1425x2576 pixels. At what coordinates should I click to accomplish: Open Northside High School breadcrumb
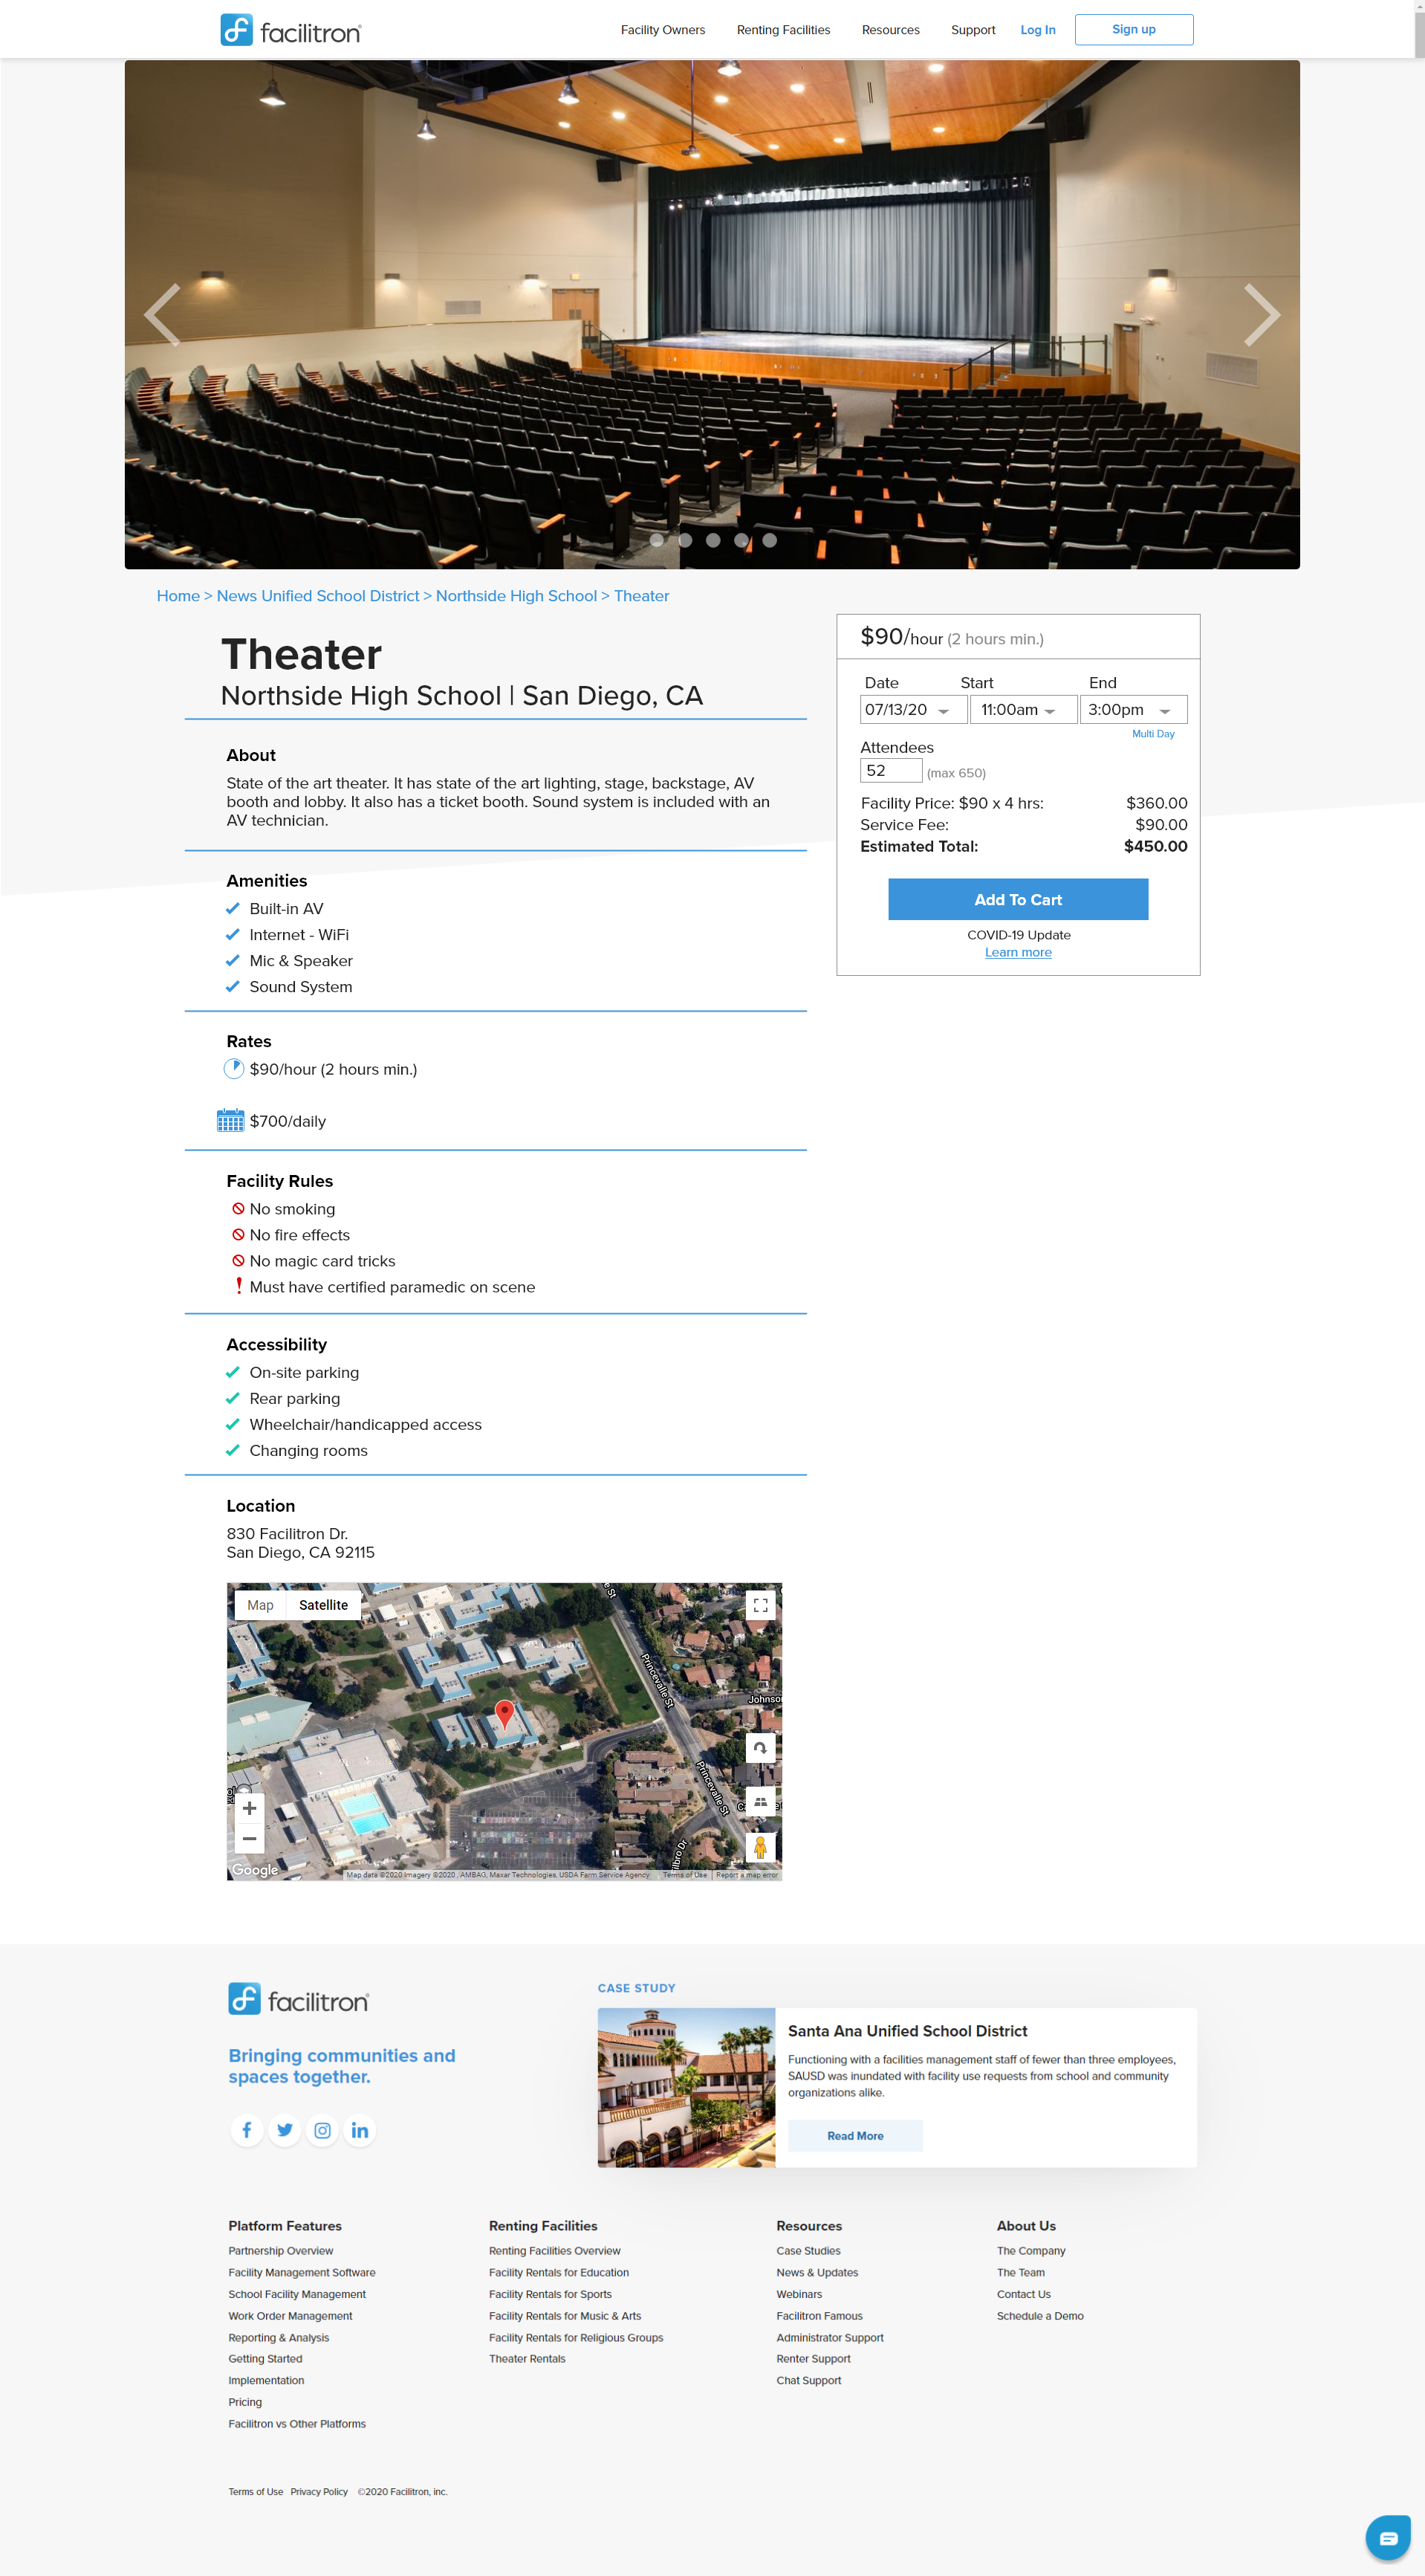tap(516, 596)
